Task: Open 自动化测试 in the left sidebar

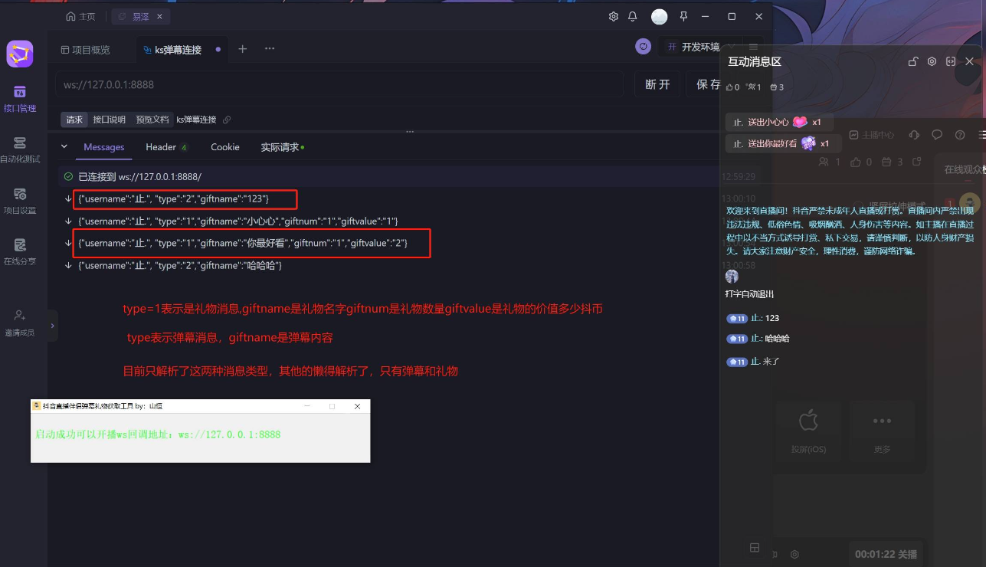Action: [x=20, y=149]
